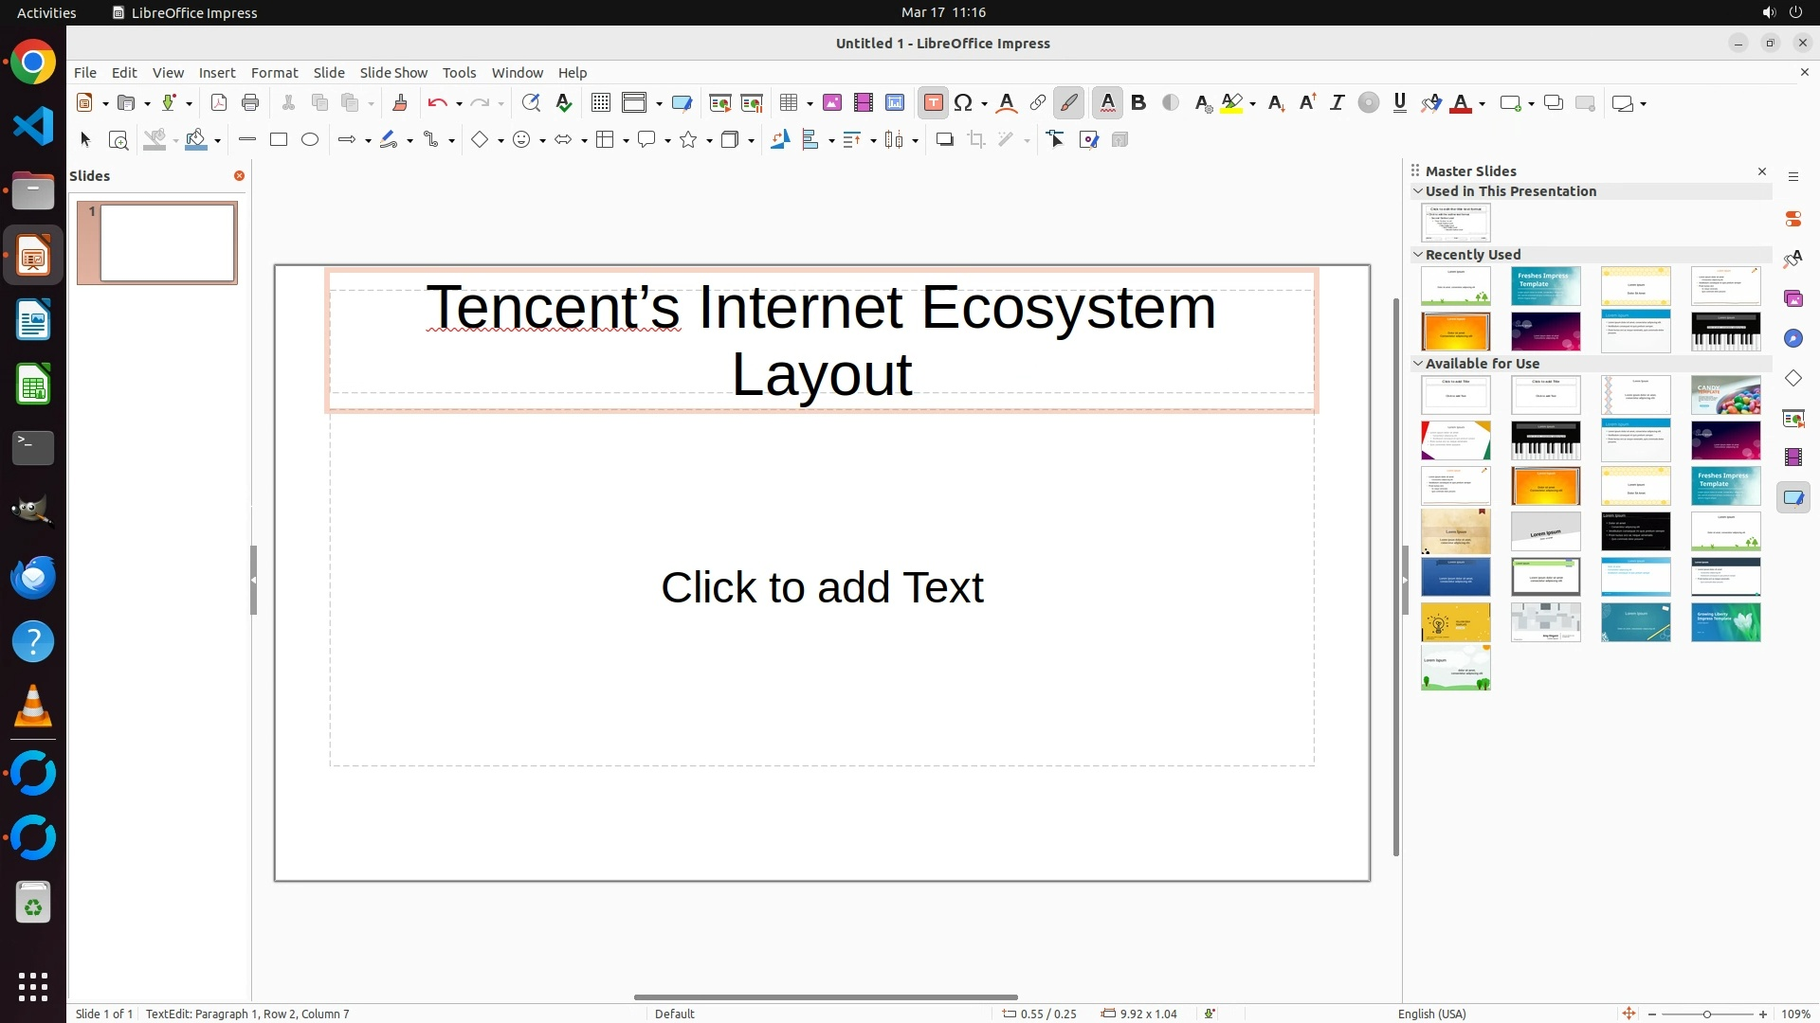Select the slide 1 thumbnail in the Slides panel
This screenshot has height=1023, width=1820.
168,243
